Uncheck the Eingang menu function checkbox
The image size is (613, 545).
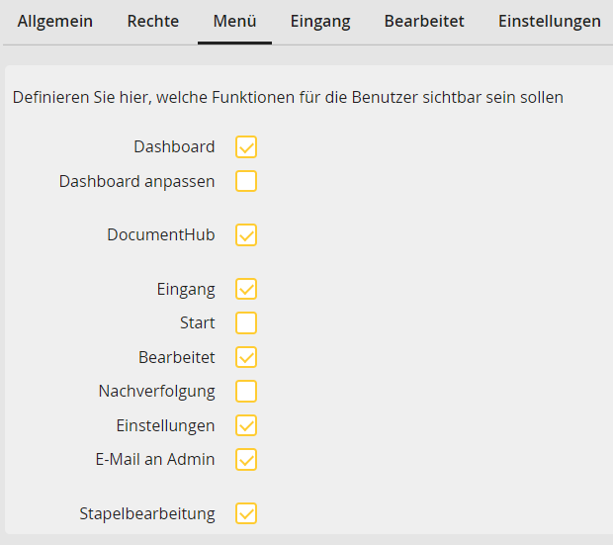(x=246, y=289)
